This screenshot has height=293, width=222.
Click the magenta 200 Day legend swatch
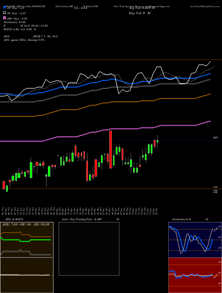5,18
